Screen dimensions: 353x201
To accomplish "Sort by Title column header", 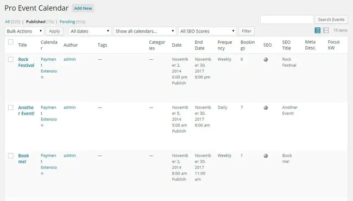I will click(x=22, y=45).
